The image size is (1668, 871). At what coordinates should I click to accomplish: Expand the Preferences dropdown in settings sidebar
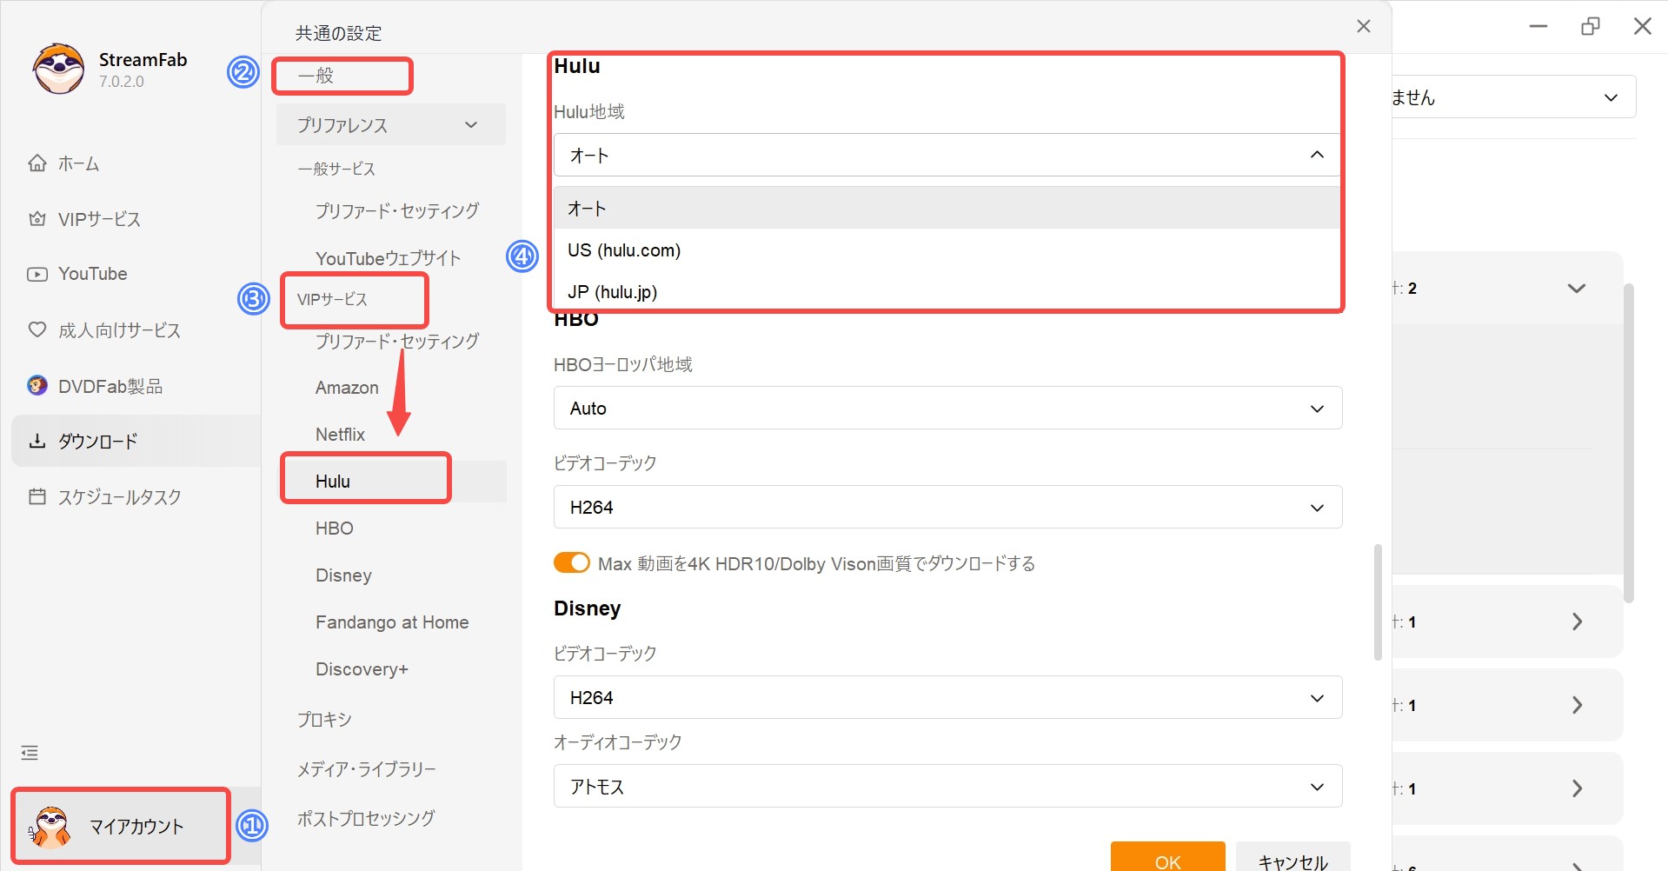[x=391, y=124]
